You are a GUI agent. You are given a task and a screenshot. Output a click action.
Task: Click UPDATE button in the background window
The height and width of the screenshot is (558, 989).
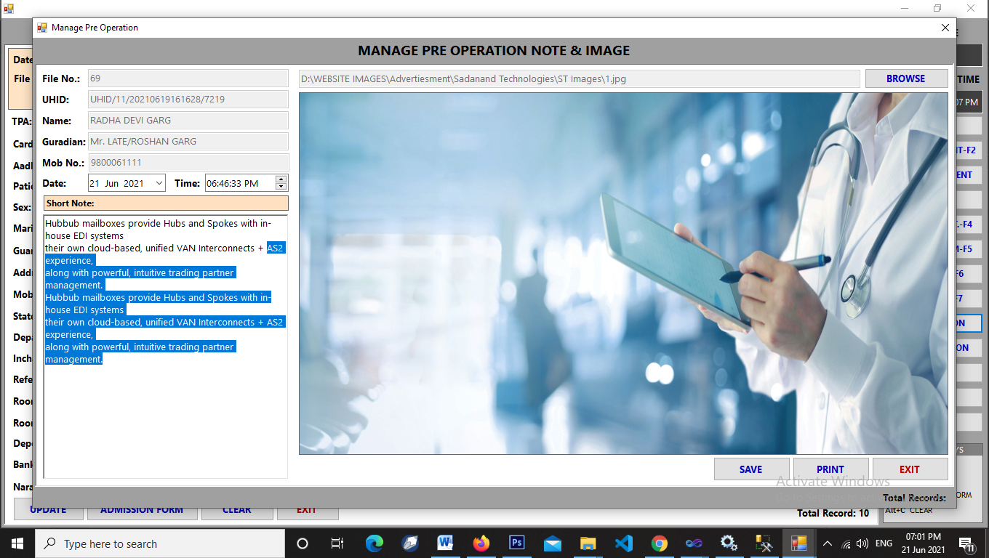point(48,510)
